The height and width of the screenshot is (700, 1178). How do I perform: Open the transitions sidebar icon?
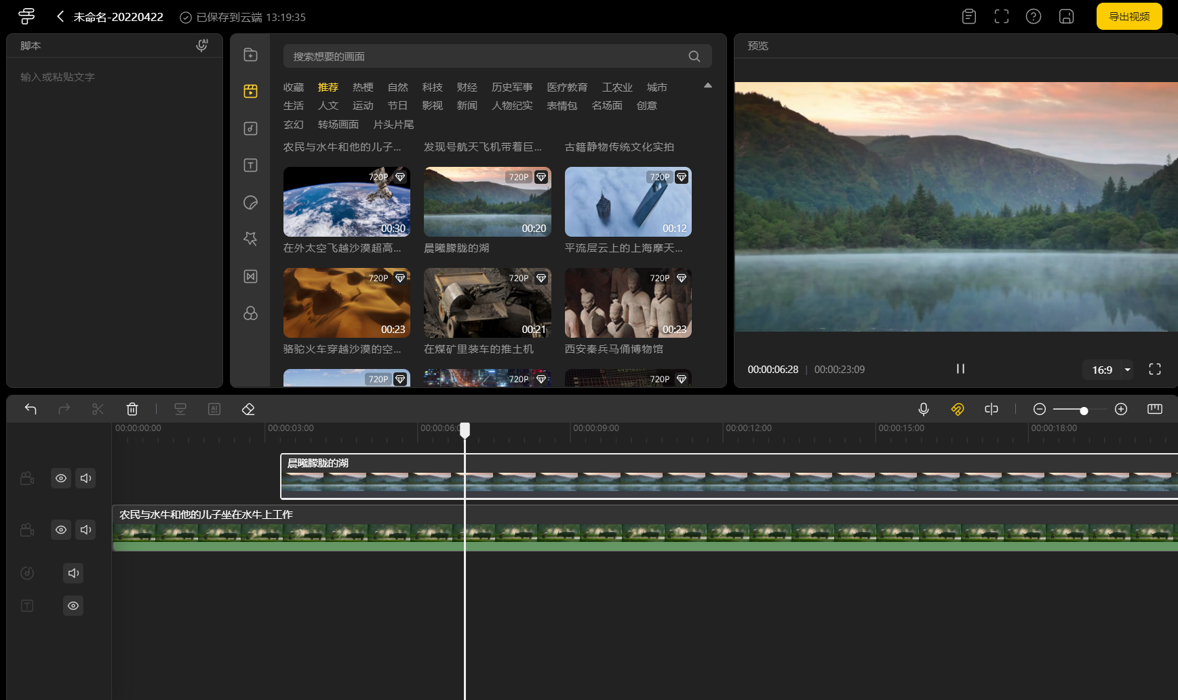250,276
